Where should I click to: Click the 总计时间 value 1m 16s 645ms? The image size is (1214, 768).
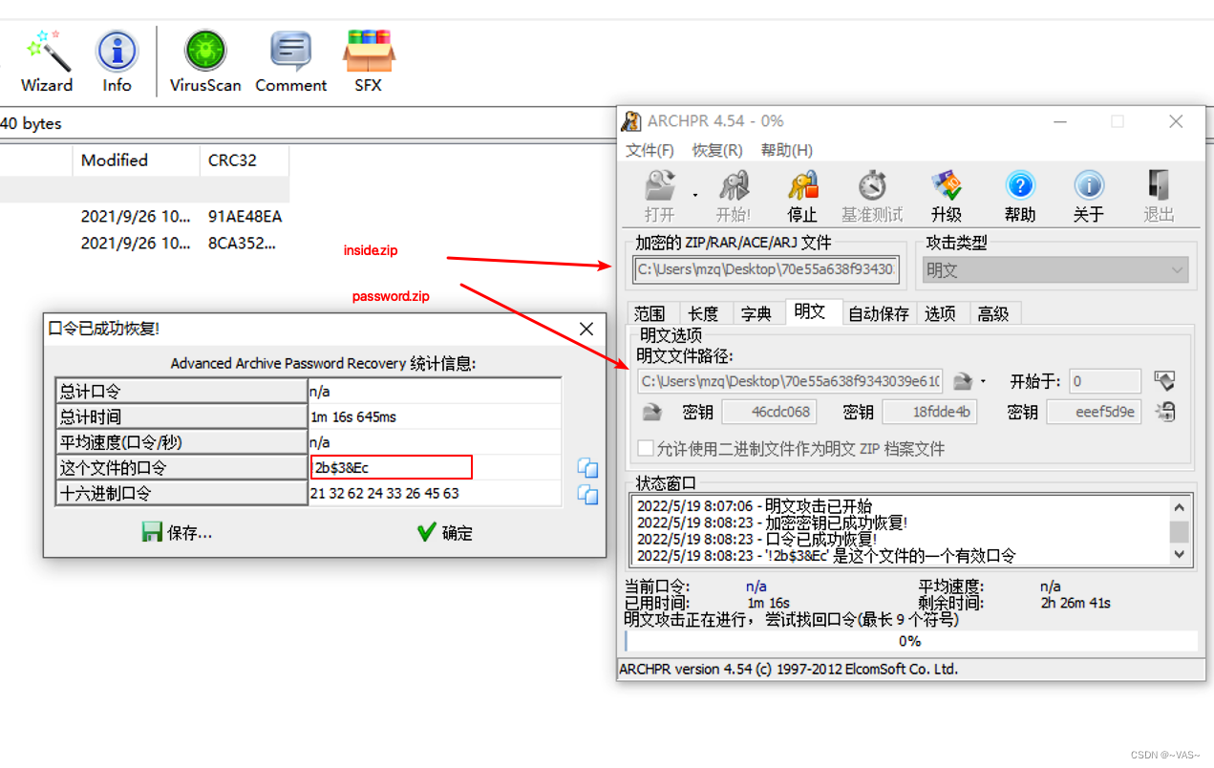[x=352, y=417]
